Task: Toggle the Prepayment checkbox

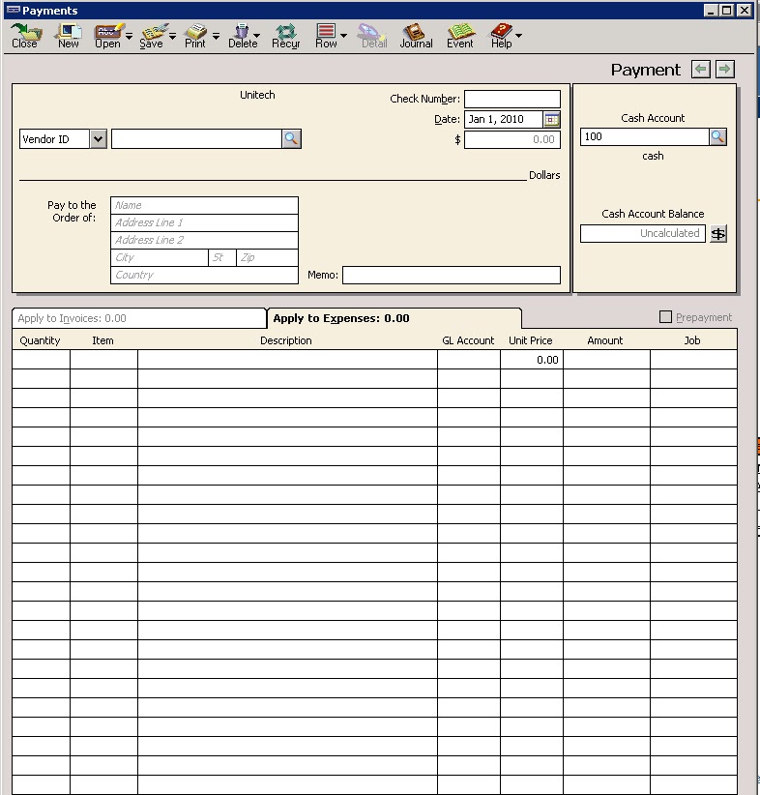Action: tap(665, 317)
